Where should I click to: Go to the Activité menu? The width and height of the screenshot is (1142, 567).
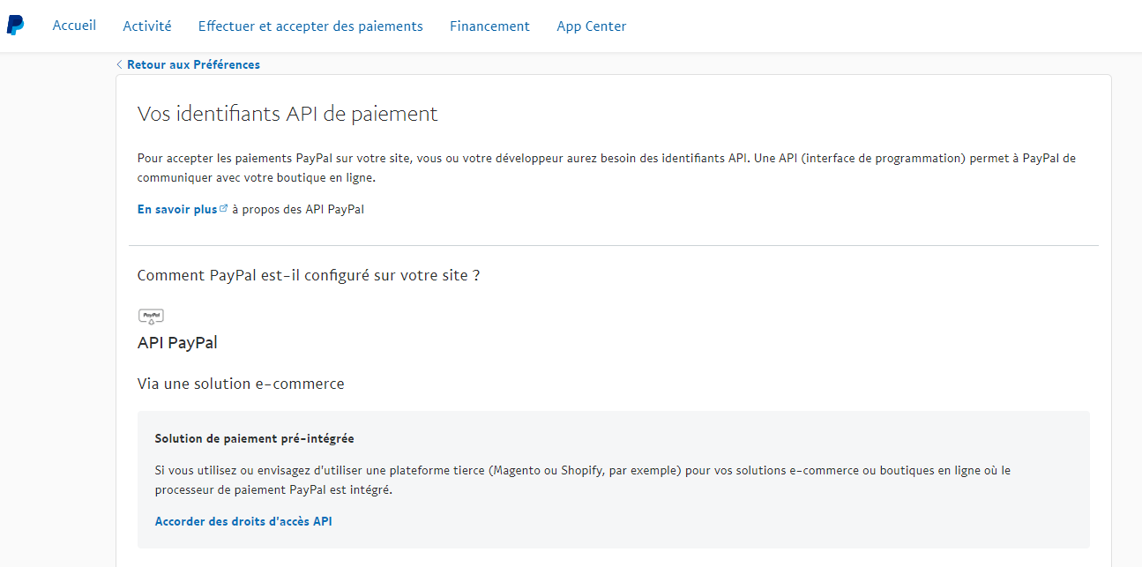point(147,26)
